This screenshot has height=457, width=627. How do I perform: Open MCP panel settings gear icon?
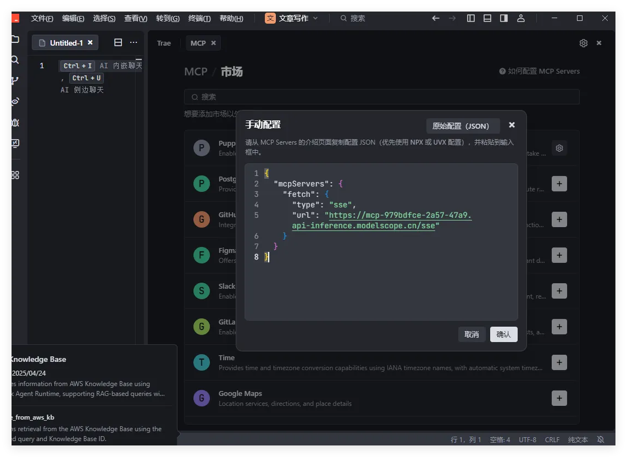click(x=584, y=43)
